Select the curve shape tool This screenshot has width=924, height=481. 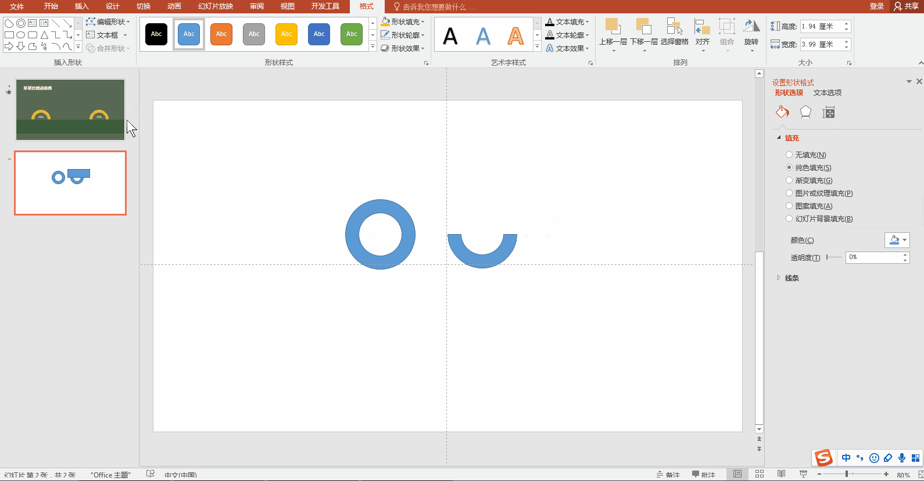(x=67, y=46)
